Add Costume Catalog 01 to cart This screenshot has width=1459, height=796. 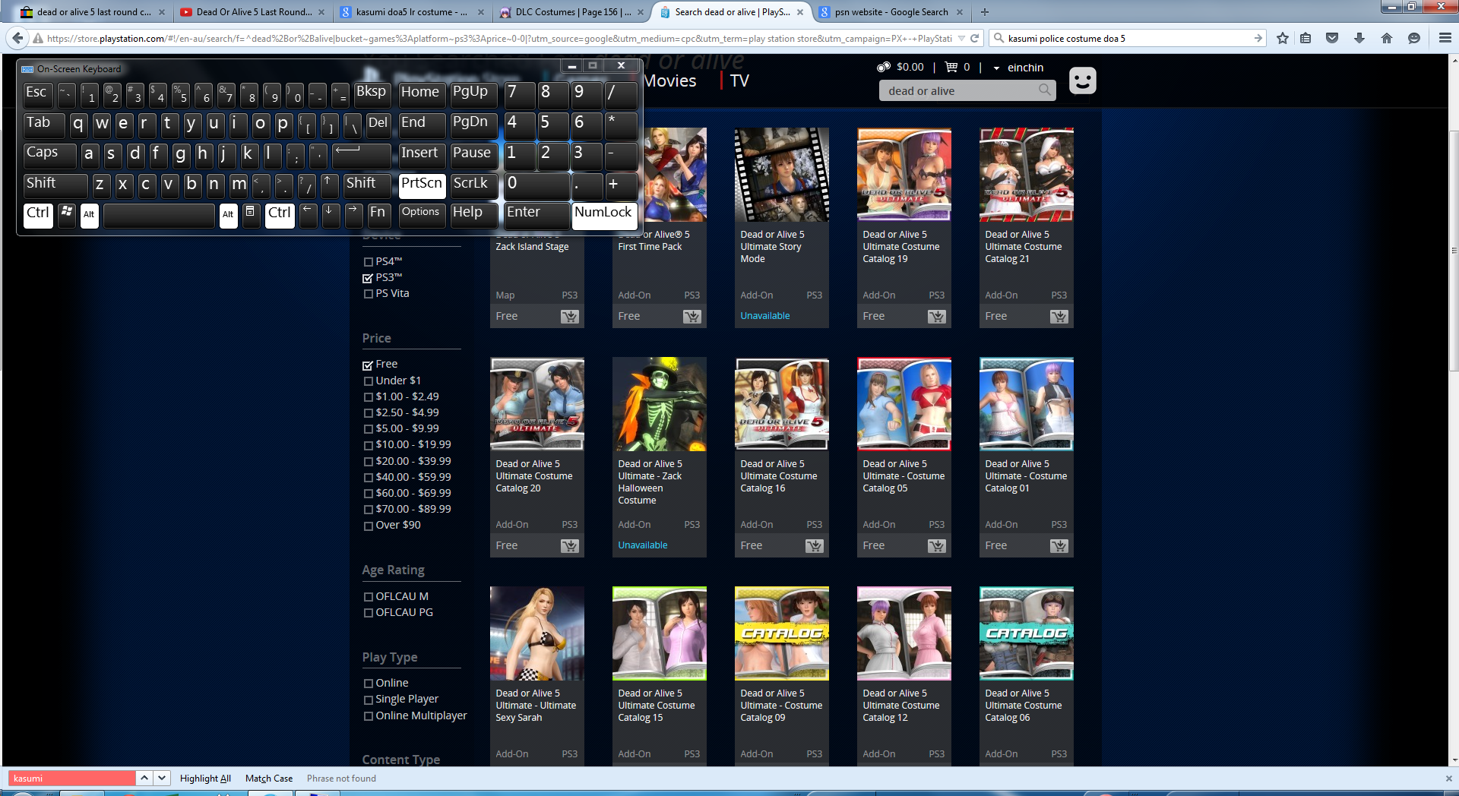(x=1059, y=545)
